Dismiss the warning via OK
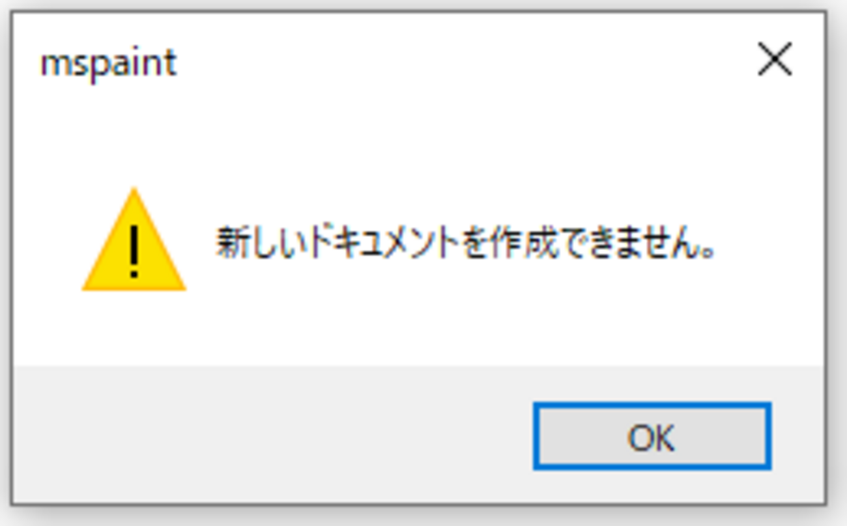The width and height of the screenshot is (847, 526). tap(652, 436)
